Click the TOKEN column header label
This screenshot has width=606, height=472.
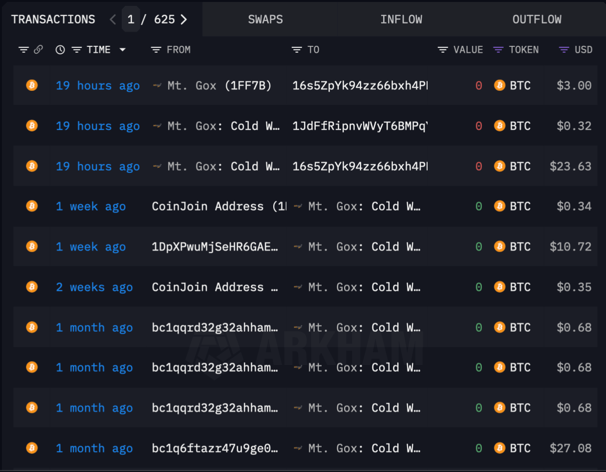[x=524, y=50]
